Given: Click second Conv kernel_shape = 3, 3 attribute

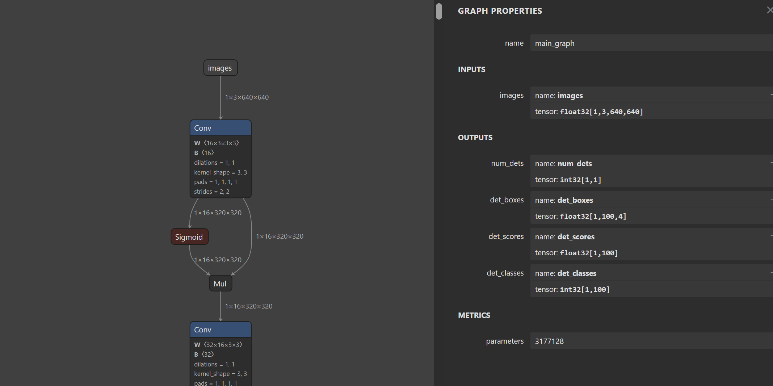Looking at the screenshot, I should point(220,374).
